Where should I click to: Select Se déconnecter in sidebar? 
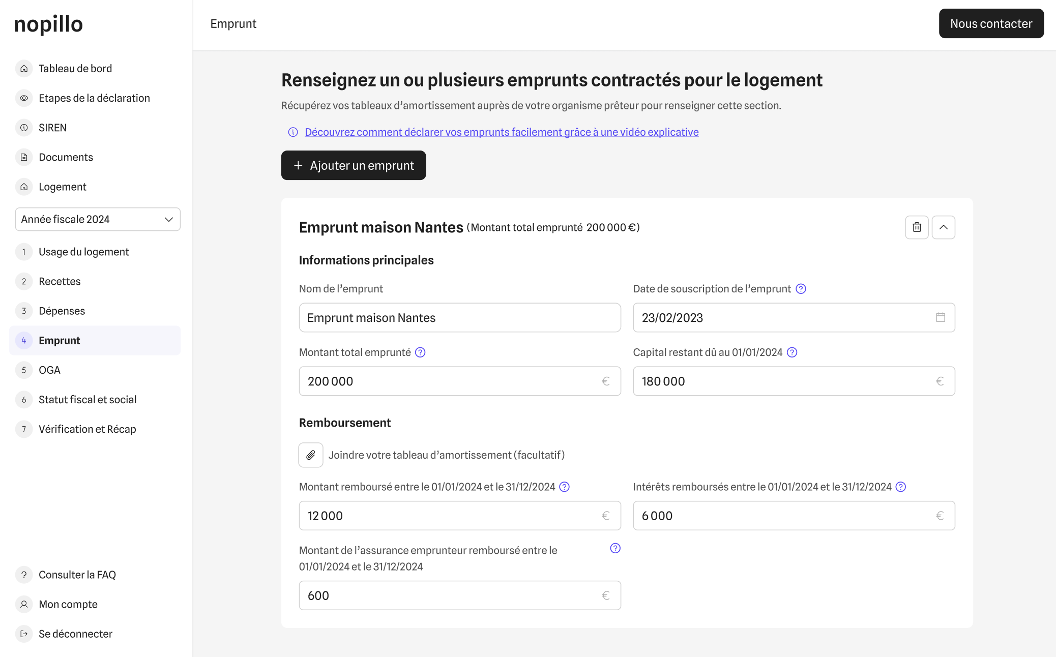pos(75,634)
